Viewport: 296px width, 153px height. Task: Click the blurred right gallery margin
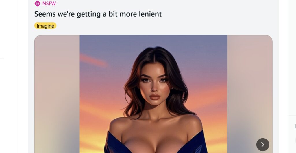(249, 85)
